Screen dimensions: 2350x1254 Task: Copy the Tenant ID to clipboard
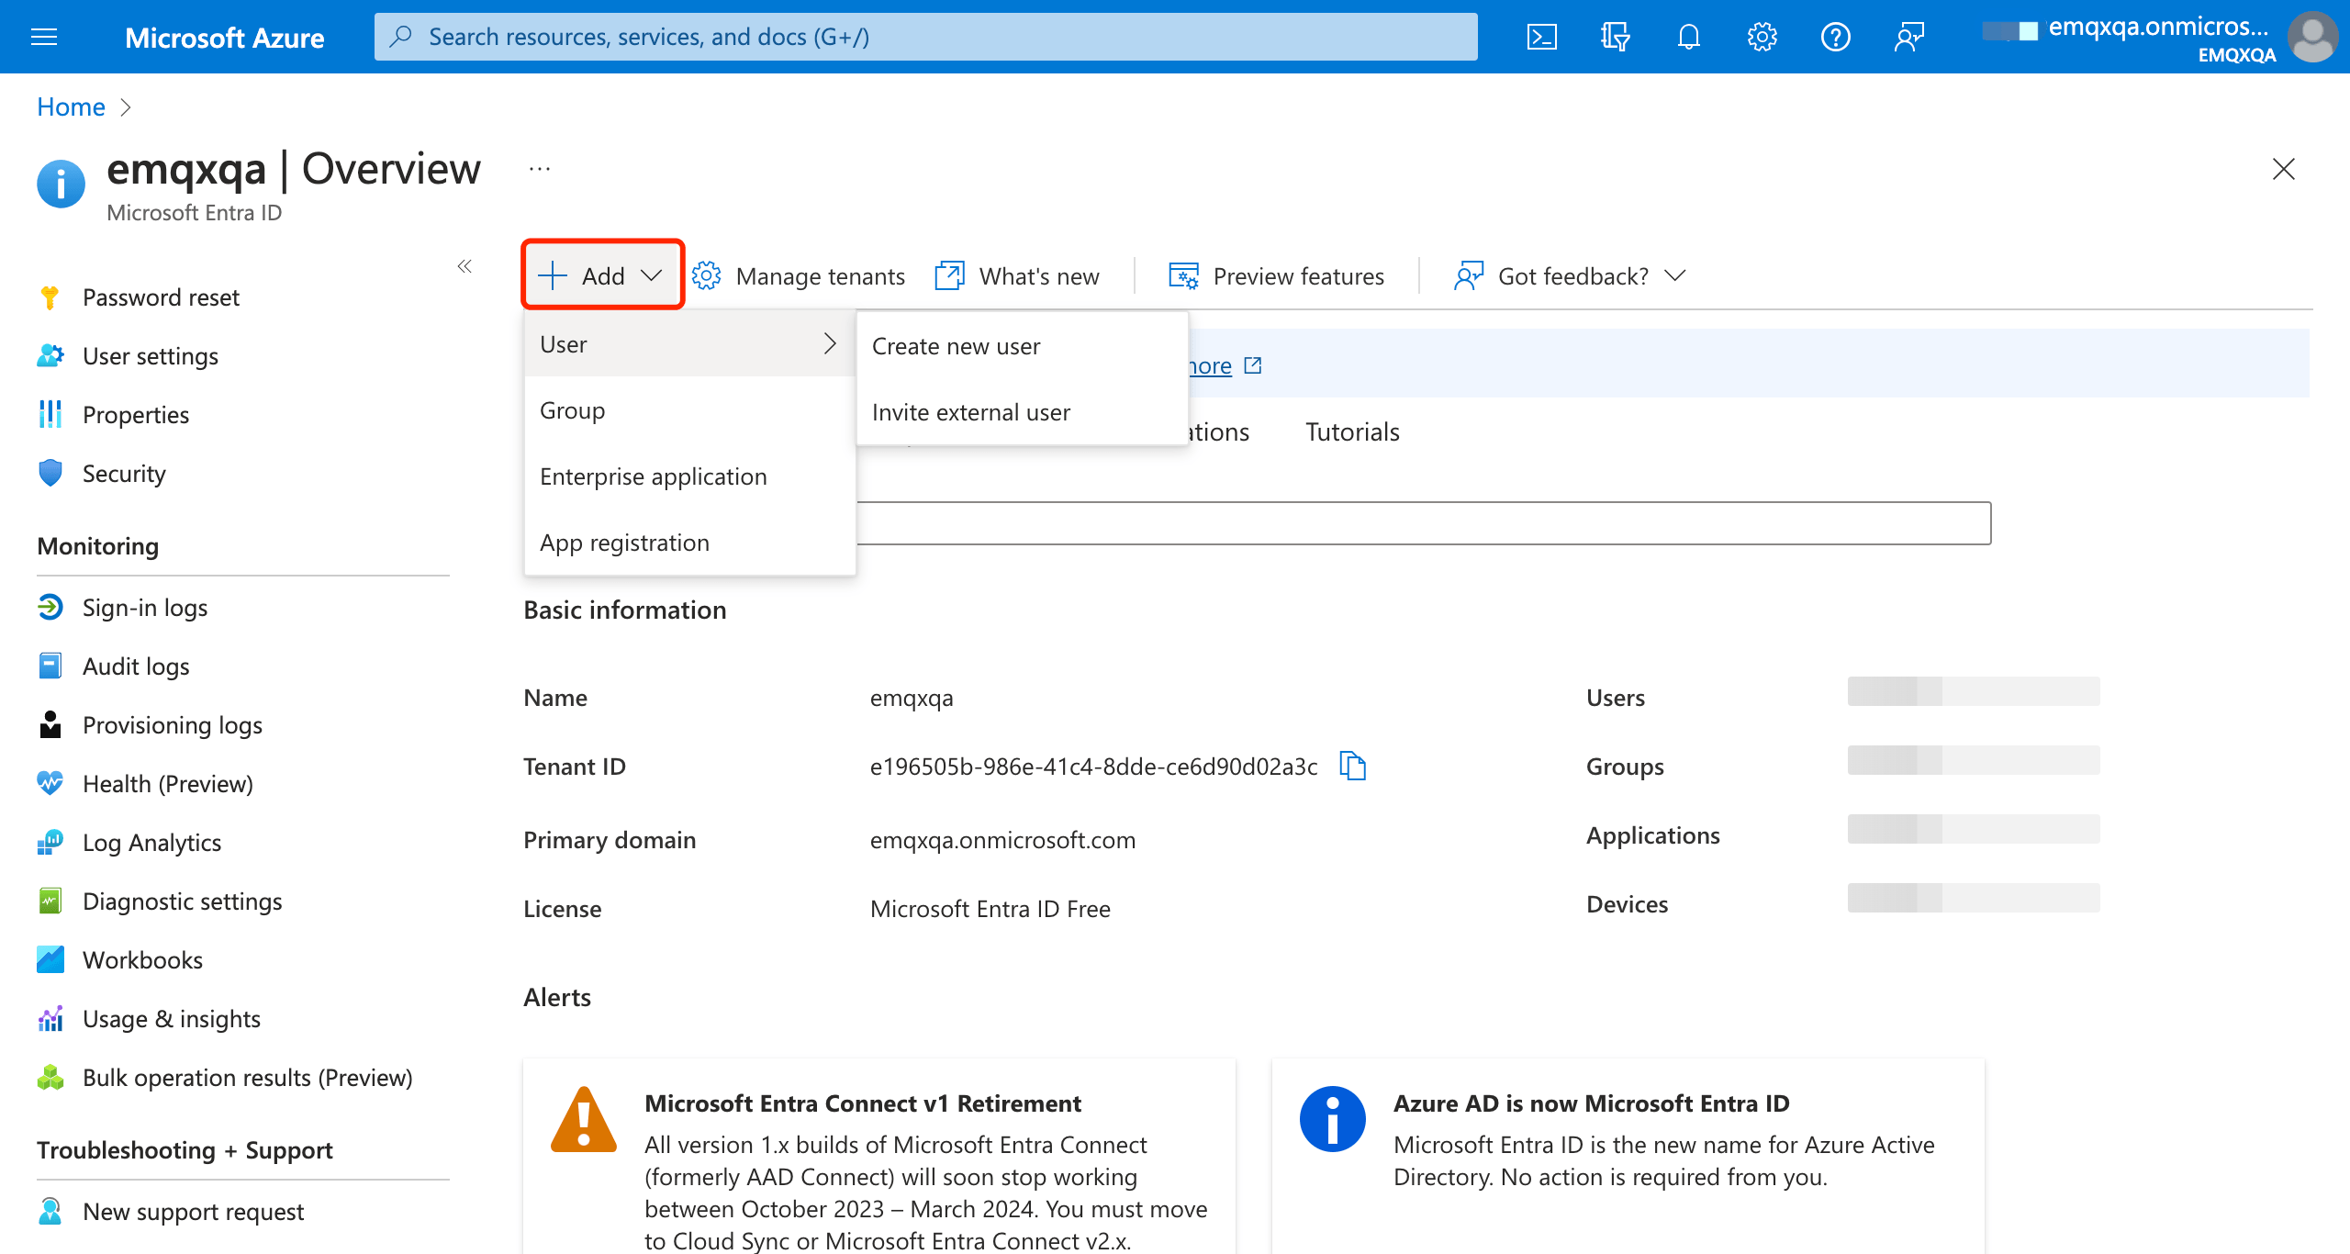(1352, 766)
